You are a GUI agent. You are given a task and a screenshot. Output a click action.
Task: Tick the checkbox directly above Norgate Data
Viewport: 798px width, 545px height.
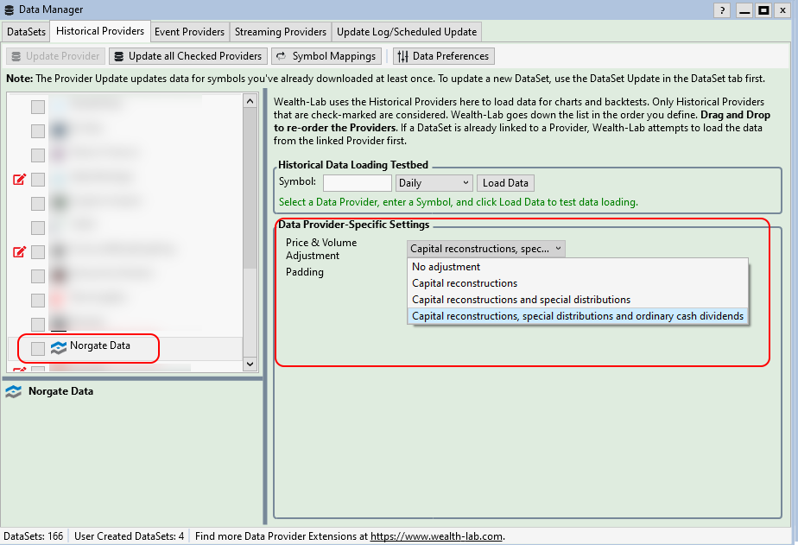(x=38, y=324)
